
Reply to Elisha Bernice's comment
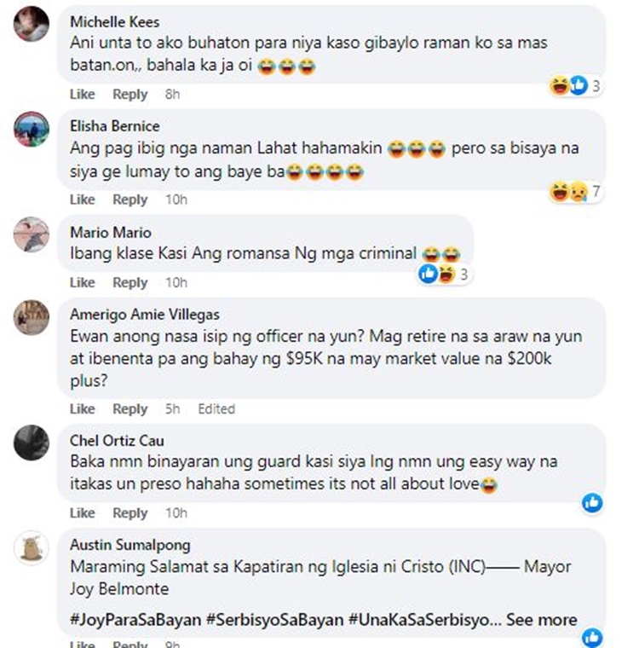point(130,200)
